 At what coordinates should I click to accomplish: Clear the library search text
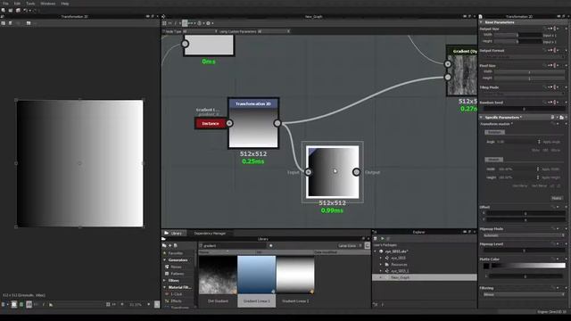[x=271, y=246]
